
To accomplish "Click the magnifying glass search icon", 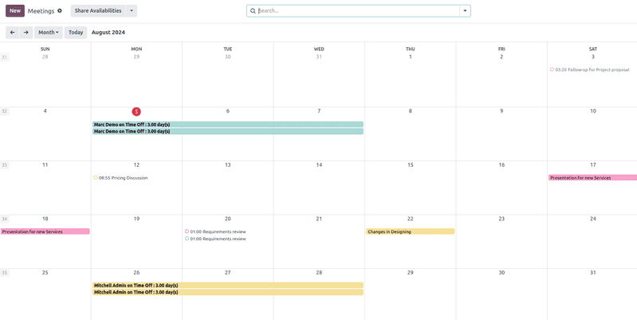I will (x=253, y=11).
